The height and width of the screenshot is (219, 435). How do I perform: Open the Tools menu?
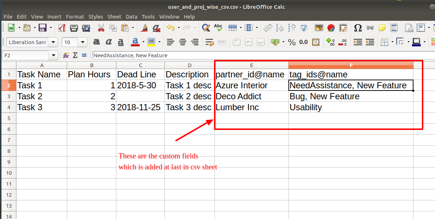pyautogui.click(x=148, y=17)
